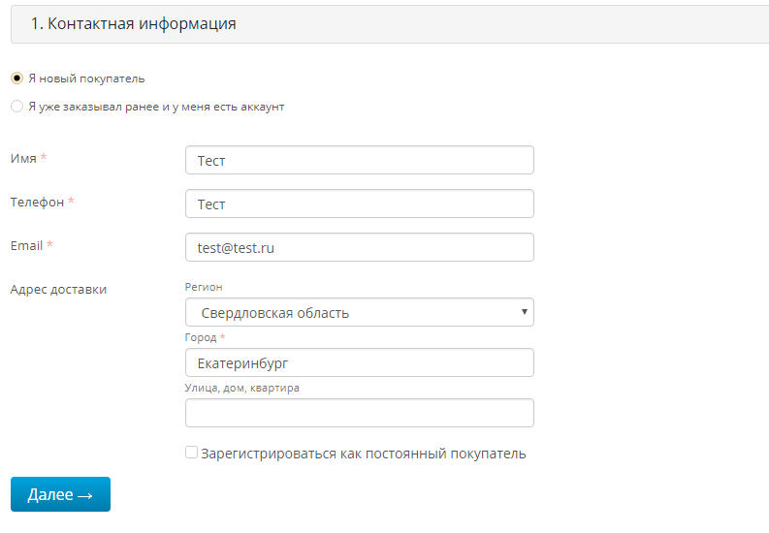Click the "Улица, дом, квартира" caption
This screenshot has width=769, height=533.
242,388
